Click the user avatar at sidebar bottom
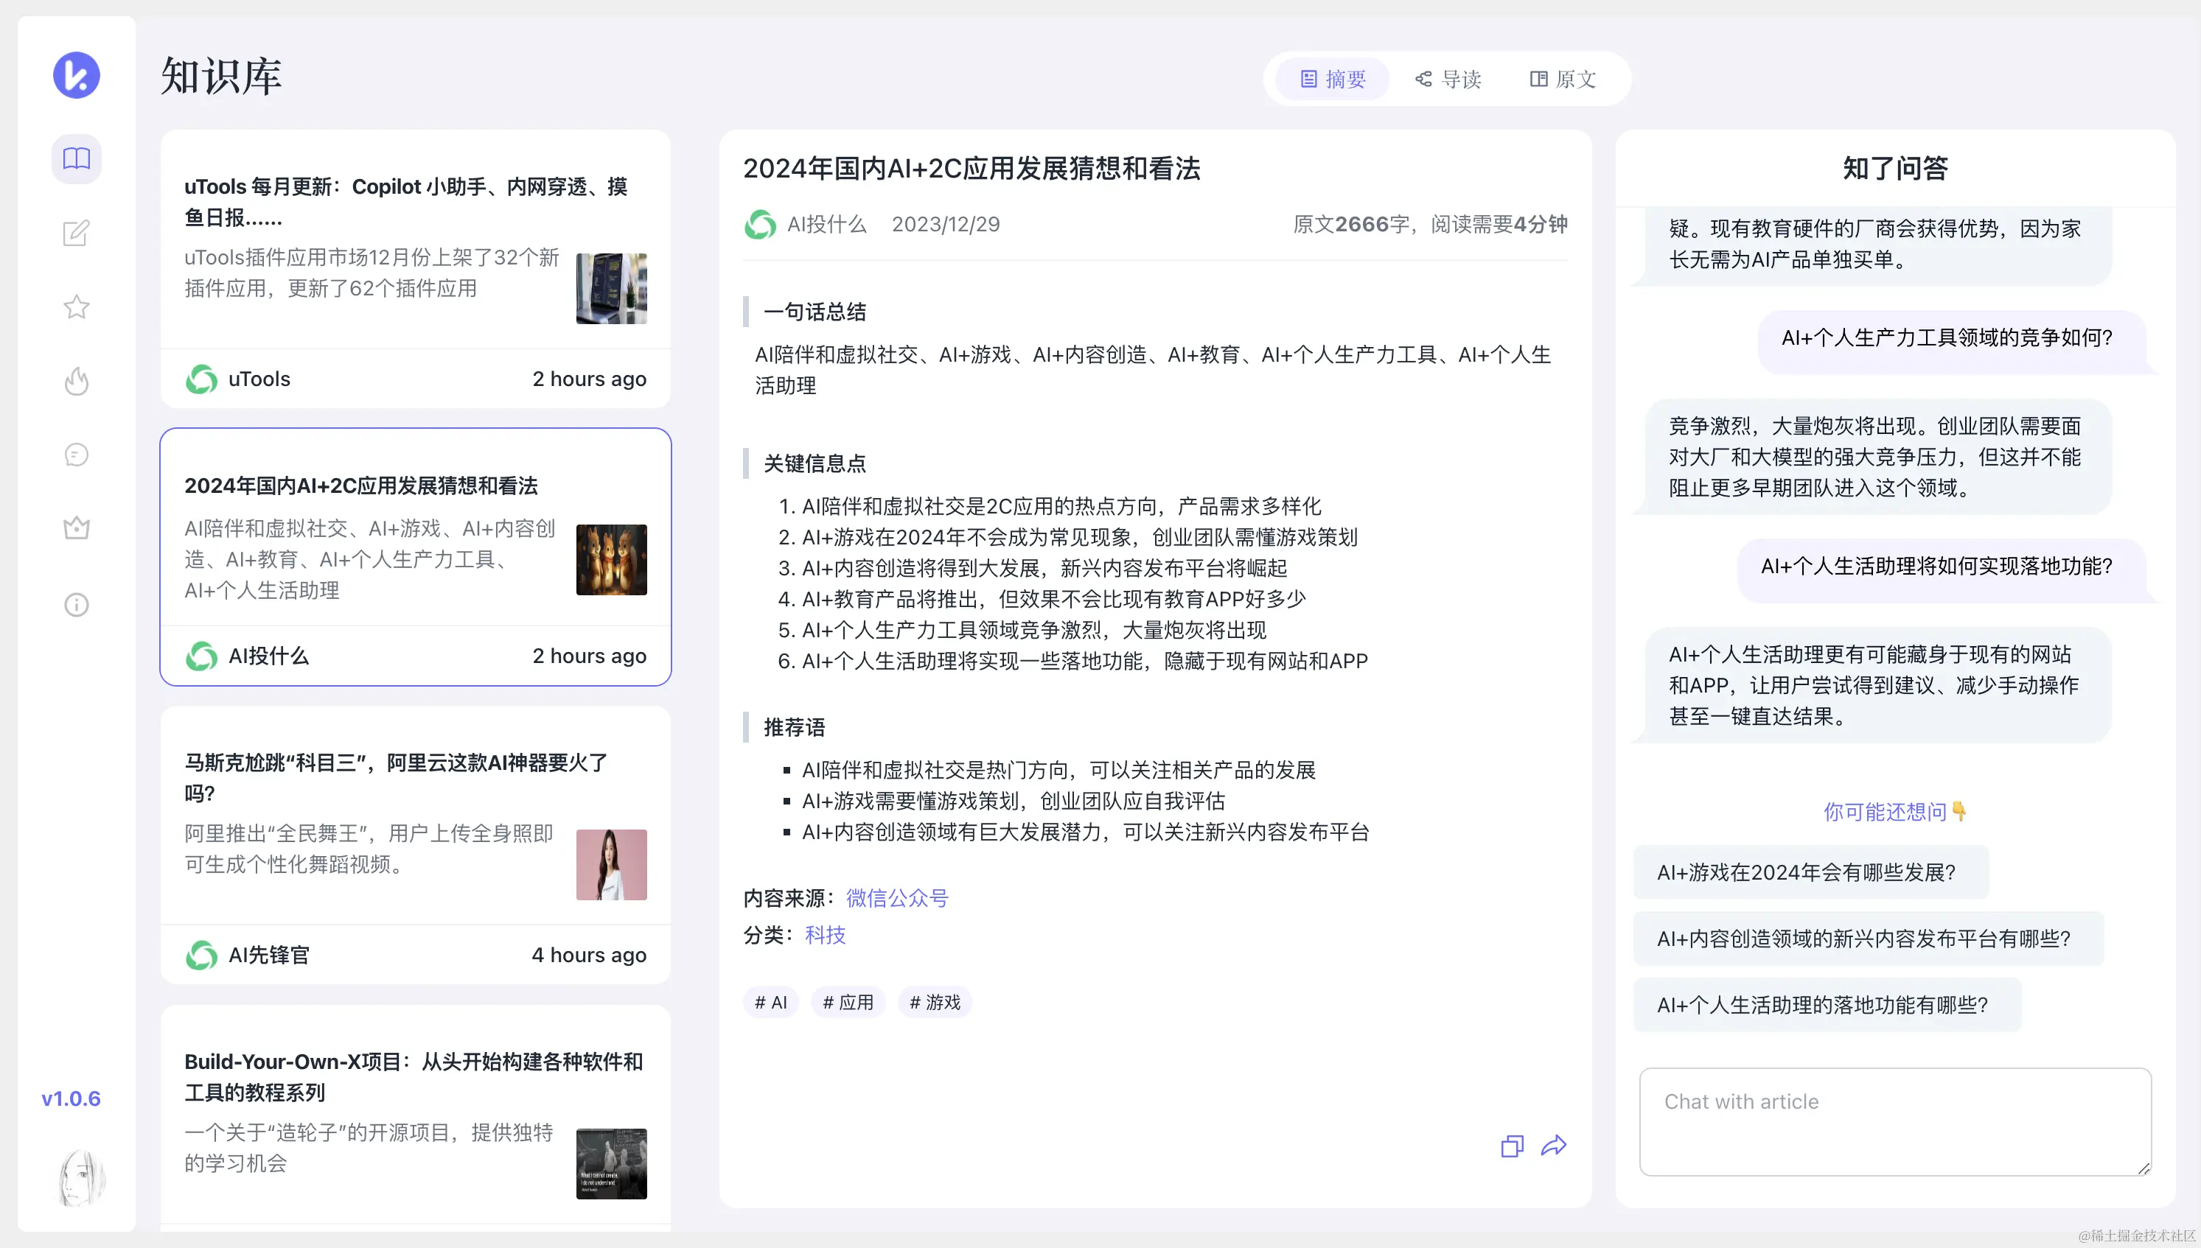The image size is (2201, 1248). tap(80, 1178)
